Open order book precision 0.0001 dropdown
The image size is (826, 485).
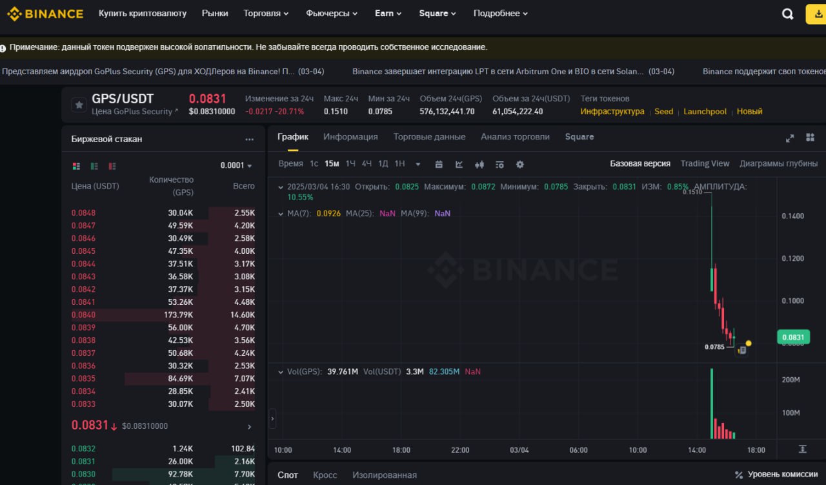[236, 165]
